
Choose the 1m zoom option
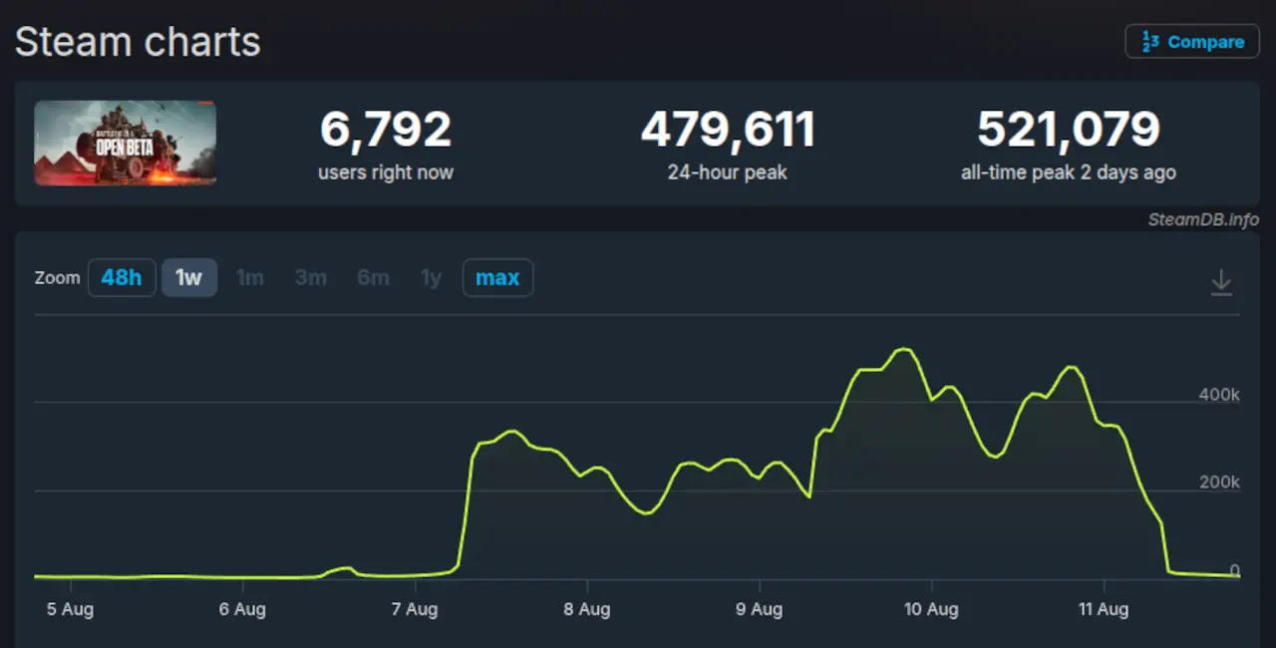coord(249,278)
